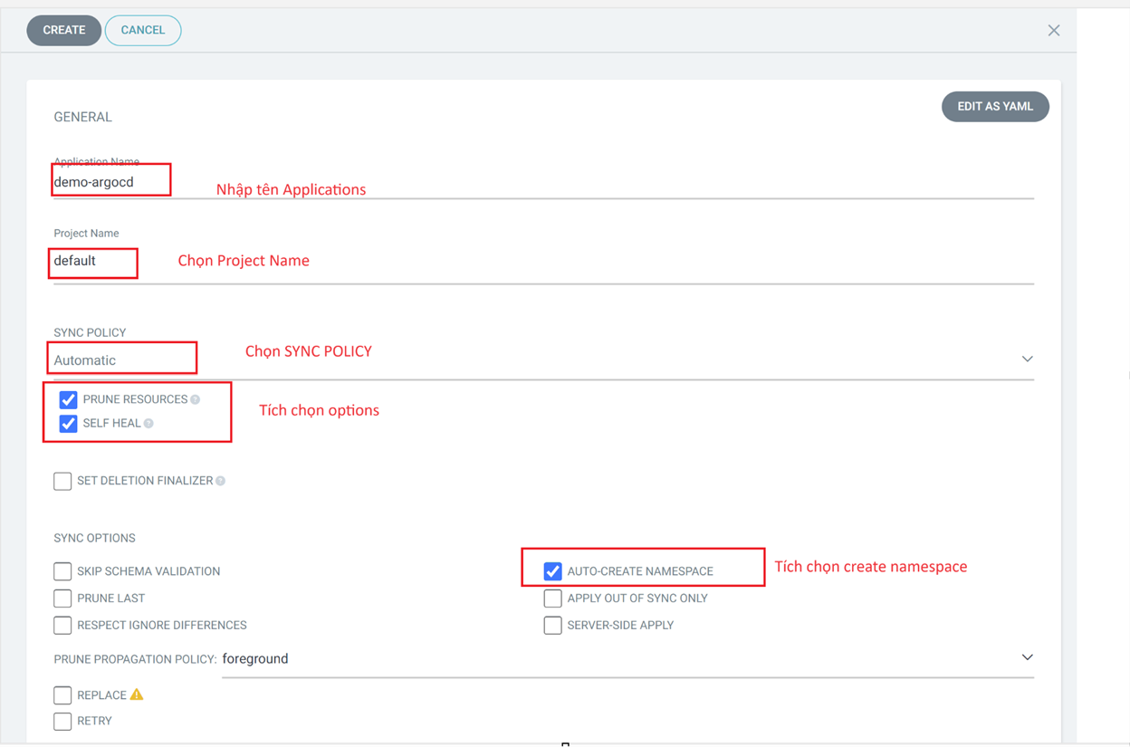This screenshot has width=1130, height=747.
Task: Click the Create button
Action: [64, 31]
